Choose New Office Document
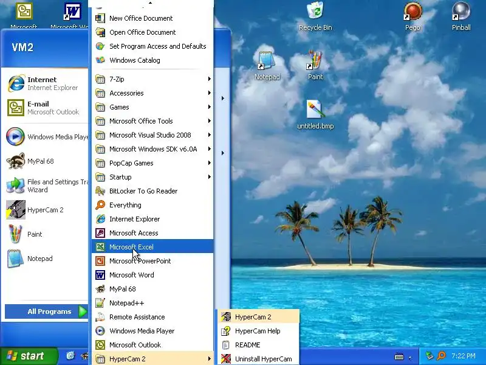This screenshot has width=486, height=365. (x=152, y=18)
